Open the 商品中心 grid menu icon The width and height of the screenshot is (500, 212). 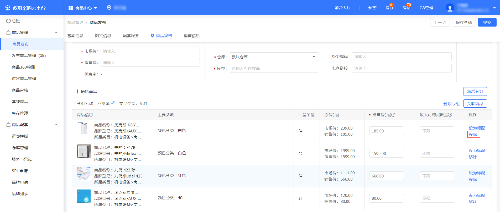pyautogui.click(x=71, y=8)
